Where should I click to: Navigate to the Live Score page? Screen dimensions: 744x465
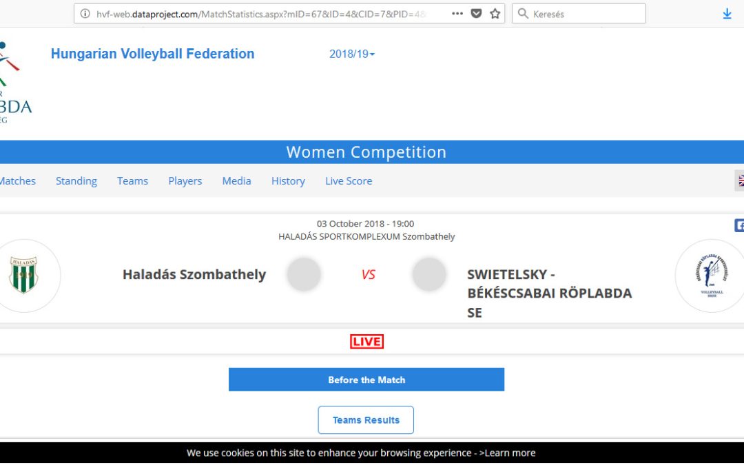349,180
